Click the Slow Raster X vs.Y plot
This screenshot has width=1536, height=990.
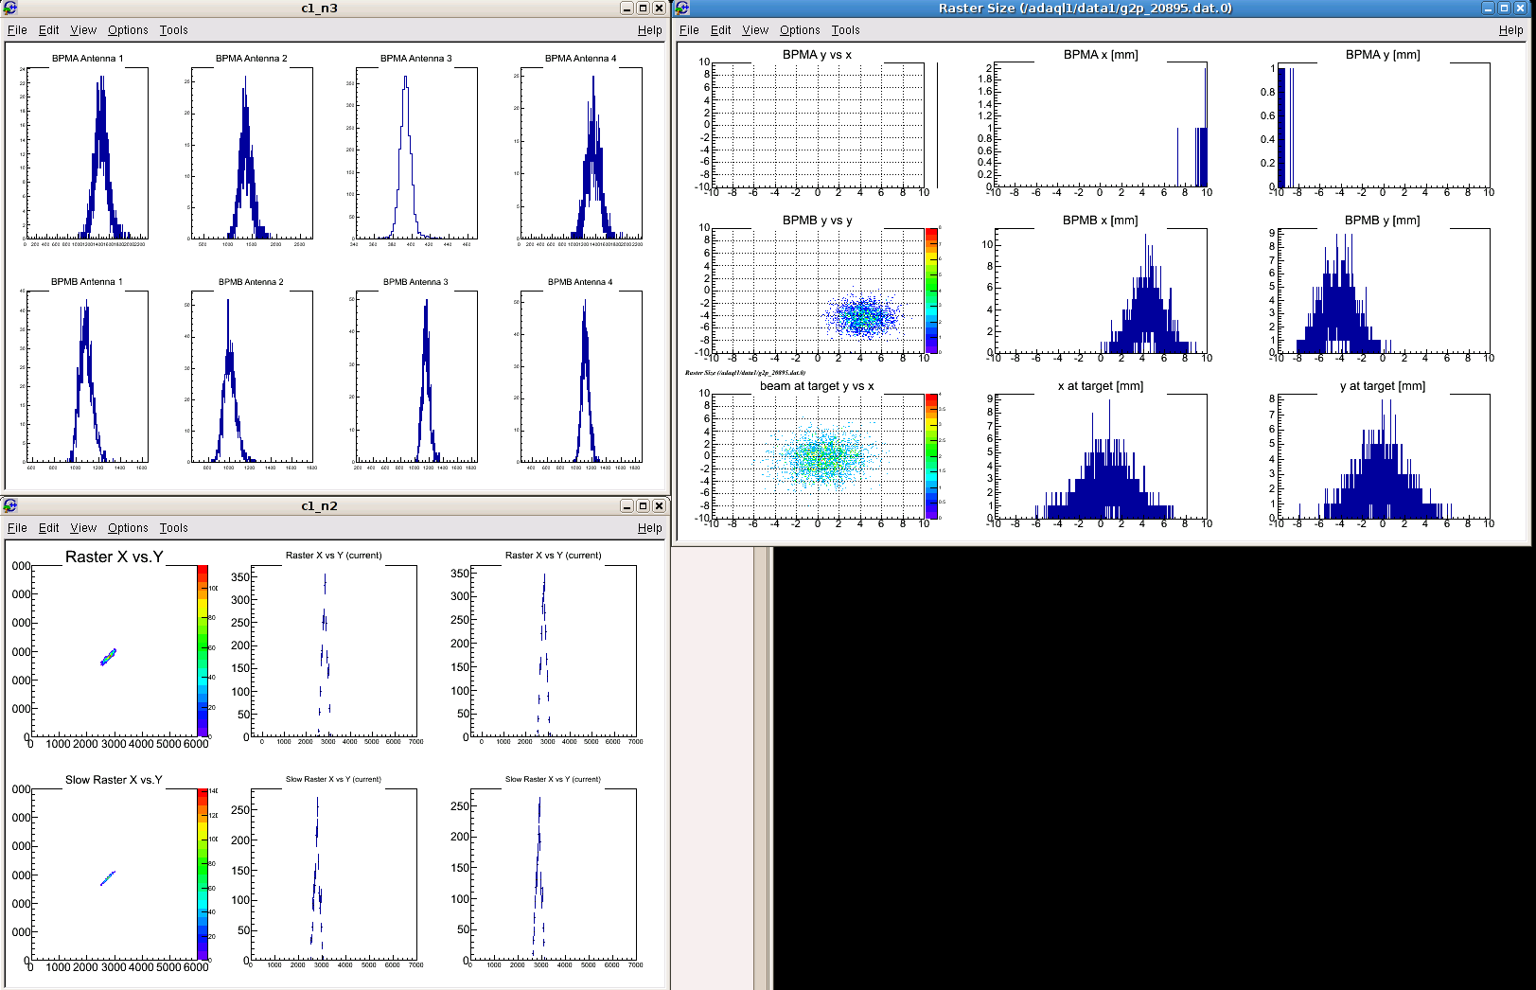(114, 875)
